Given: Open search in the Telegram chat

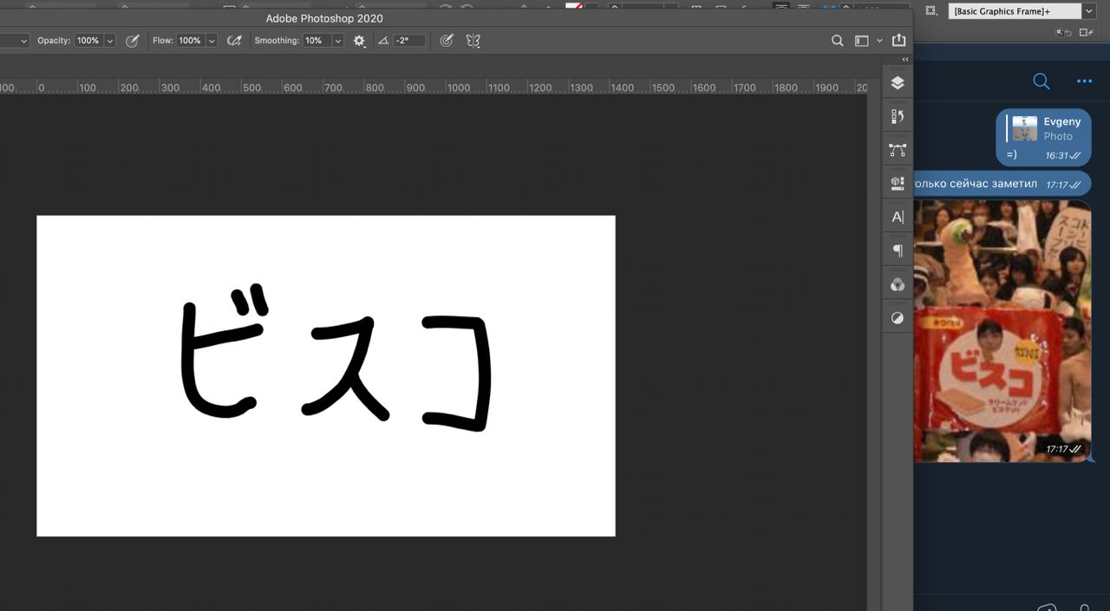Looking at the screenshot, I should click(1041, 81).
